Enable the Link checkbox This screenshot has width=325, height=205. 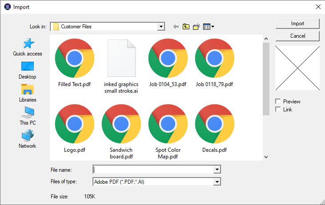click(x=278, y=109)
